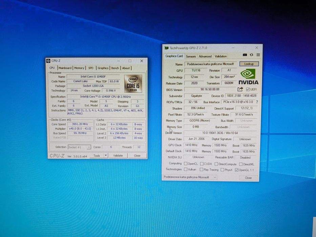
Task: Select the CPU tab in CPU-Z
Action: click(x=52, y=68)
